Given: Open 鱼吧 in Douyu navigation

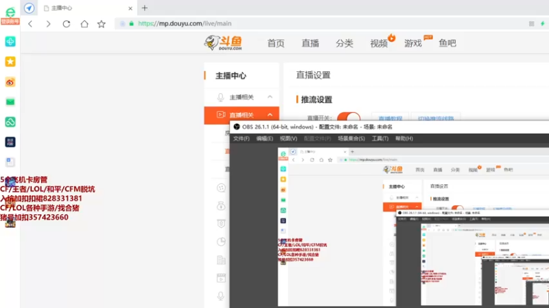Looking at the screenshot, I should pos(447,43).
